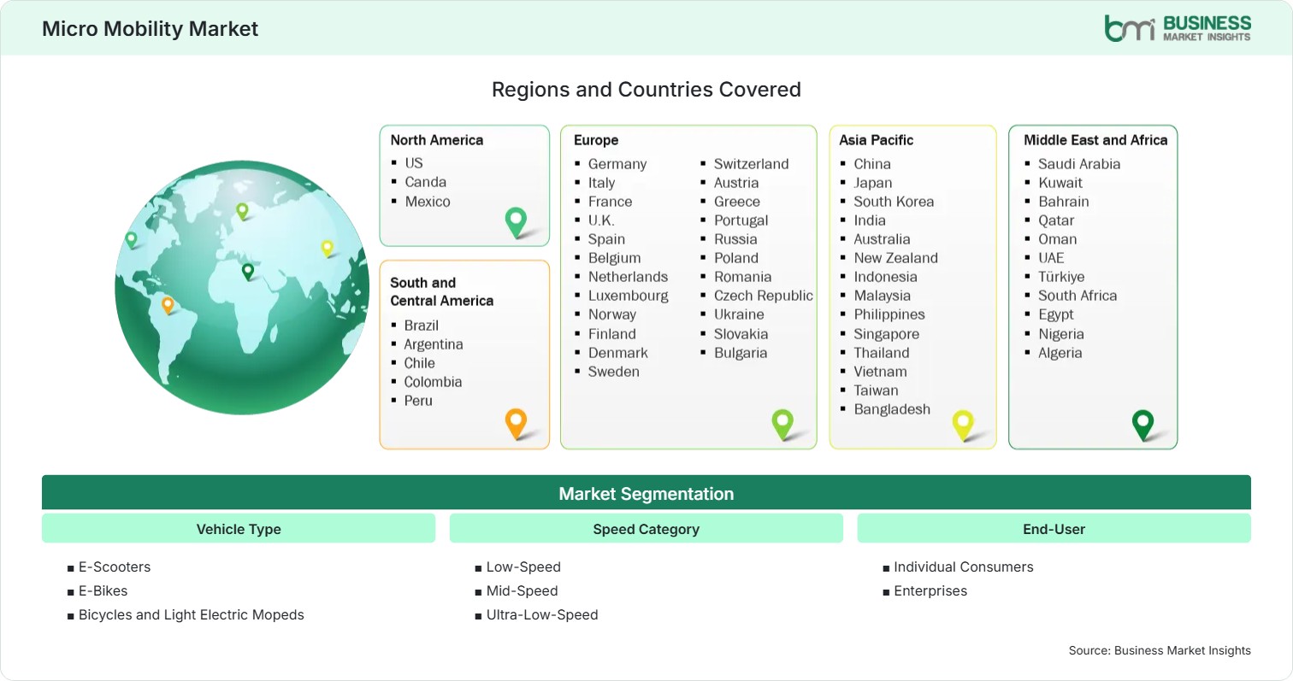1293x681 pixels.
Task: Select the Speed Category segment header
Action: (x=646, y=529)
